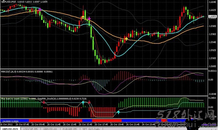
Task: Click the 26 Oct 21:45 time label
Action: [x=133, y=124]
